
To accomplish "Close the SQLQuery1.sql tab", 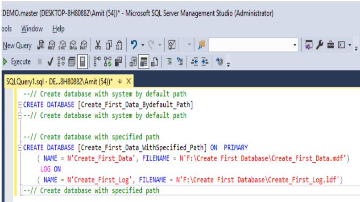I will pyautogui.click(x=129, y=81).
